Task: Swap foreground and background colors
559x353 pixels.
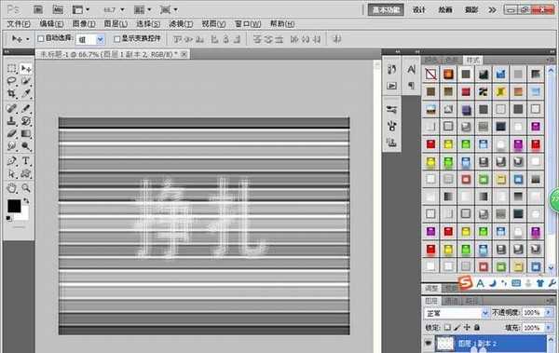Action: pyautogui.click(x=26, y=201)
